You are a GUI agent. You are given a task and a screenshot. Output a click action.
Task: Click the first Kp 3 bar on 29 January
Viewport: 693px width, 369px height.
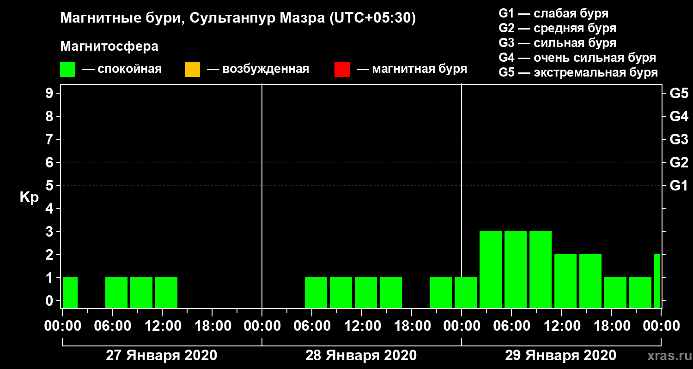tap(491, 269)
